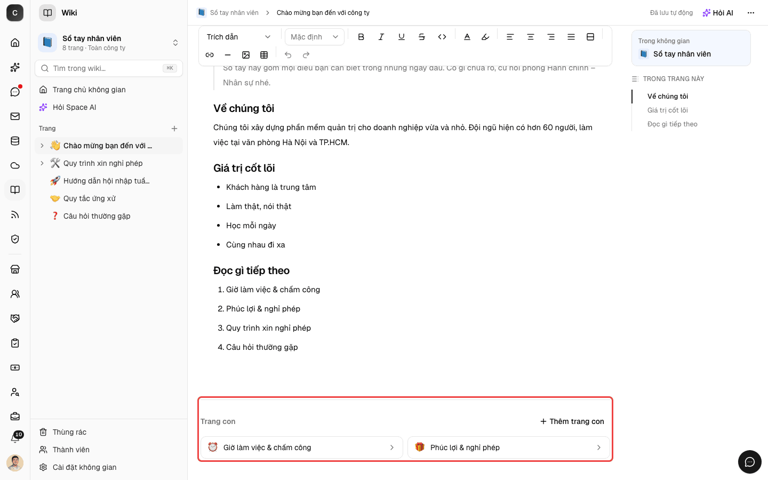
Task: Align text left
Action: point(510,37)
